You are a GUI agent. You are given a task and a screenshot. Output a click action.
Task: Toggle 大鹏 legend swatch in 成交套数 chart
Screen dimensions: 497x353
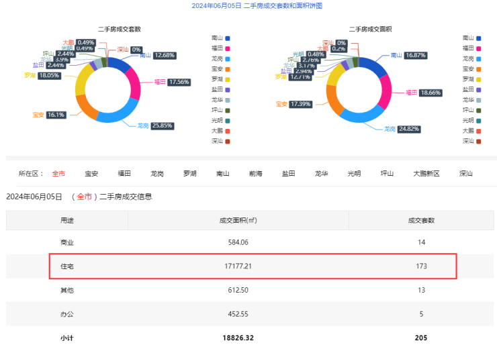click(228, 131)
